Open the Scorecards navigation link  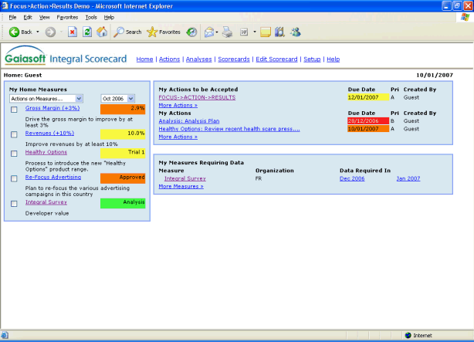234,59
